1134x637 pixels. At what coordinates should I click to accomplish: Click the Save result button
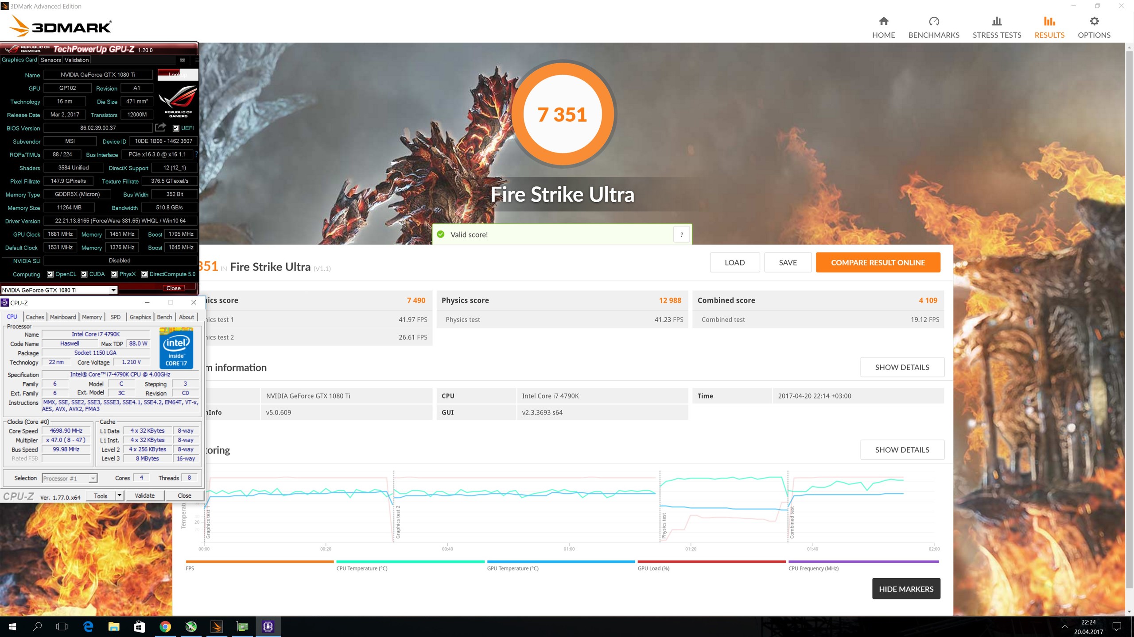coord(788,262)
